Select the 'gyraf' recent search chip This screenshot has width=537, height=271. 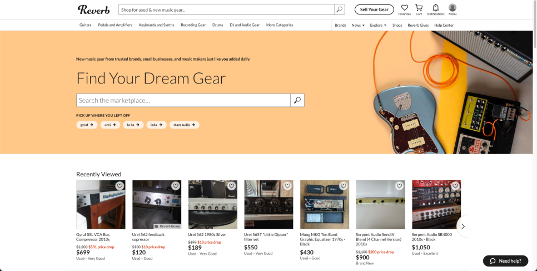click(x=87, y=125)
